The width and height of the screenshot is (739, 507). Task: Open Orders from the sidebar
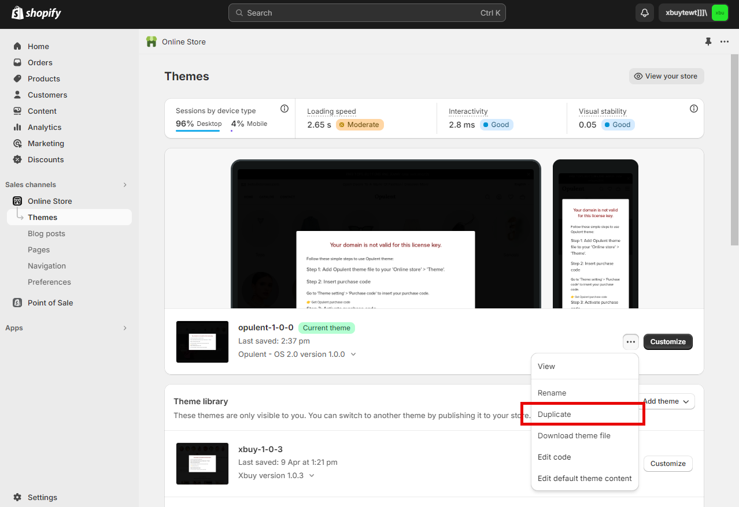[40, 62]
